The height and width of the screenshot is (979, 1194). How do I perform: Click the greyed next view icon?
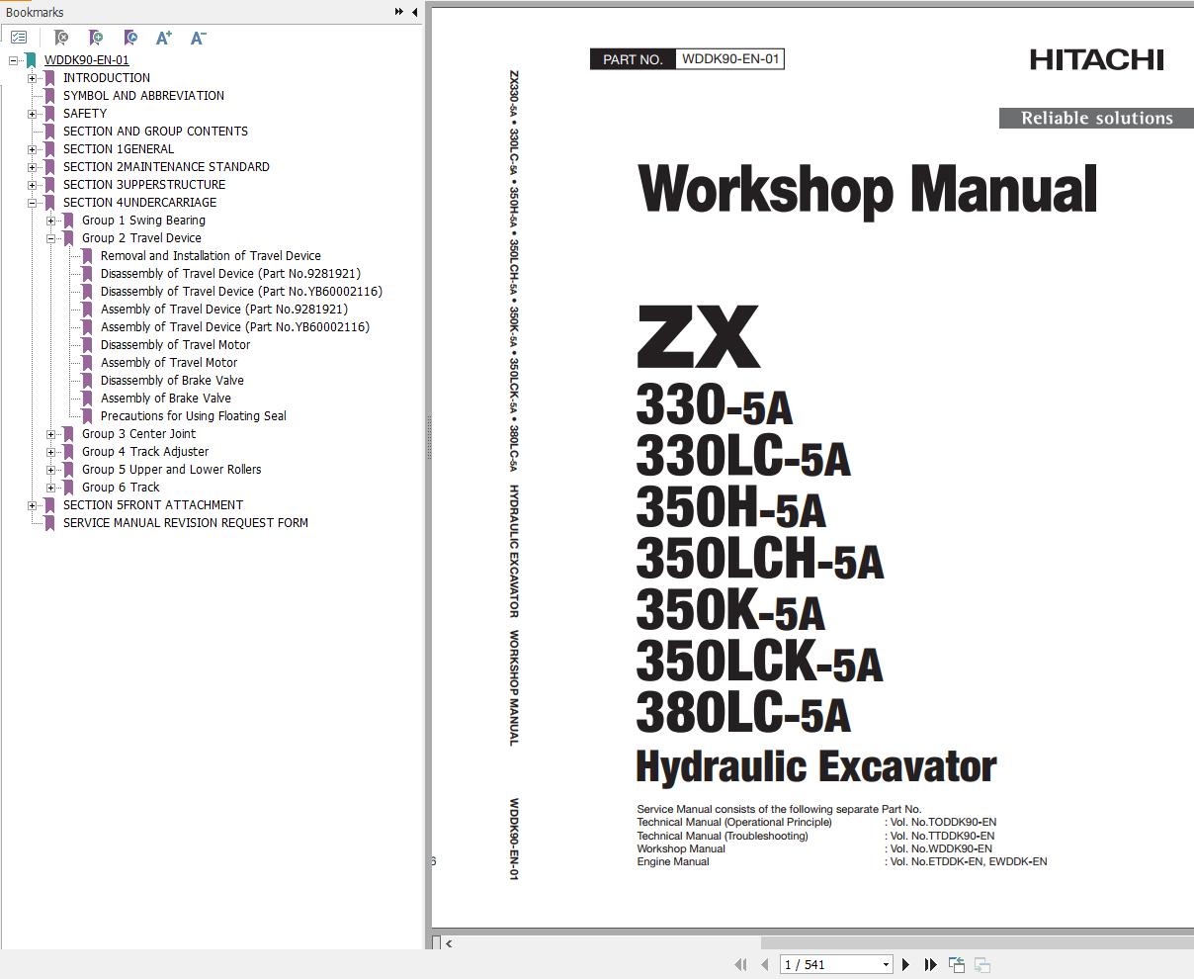coord(982,964)
